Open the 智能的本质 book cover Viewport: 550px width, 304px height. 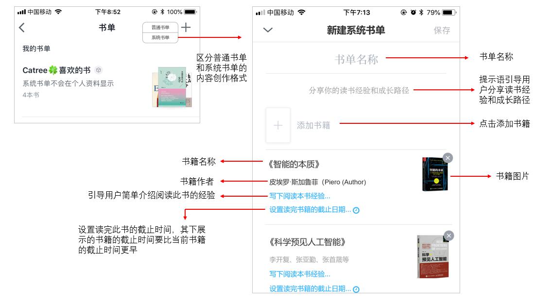[435, 174]
